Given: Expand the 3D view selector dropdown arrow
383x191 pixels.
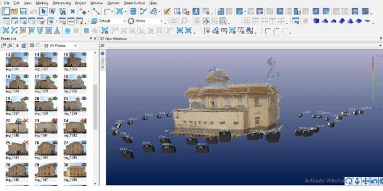Looking at the screenshot, I should [380, 45].
